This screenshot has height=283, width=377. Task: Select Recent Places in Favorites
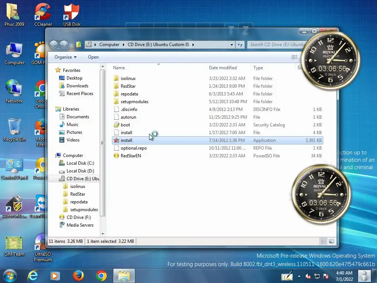click(x=80, y=93)
